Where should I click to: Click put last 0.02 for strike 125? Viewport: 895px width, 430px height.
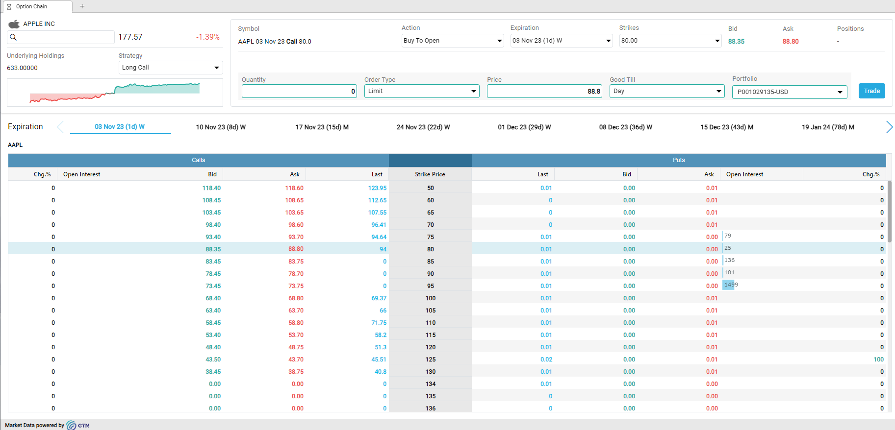[x=546, y=359]
